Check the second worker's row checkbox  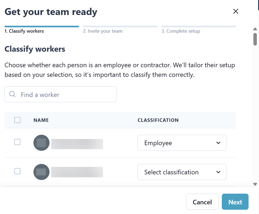pyautogui.click(x=17, y=171)
